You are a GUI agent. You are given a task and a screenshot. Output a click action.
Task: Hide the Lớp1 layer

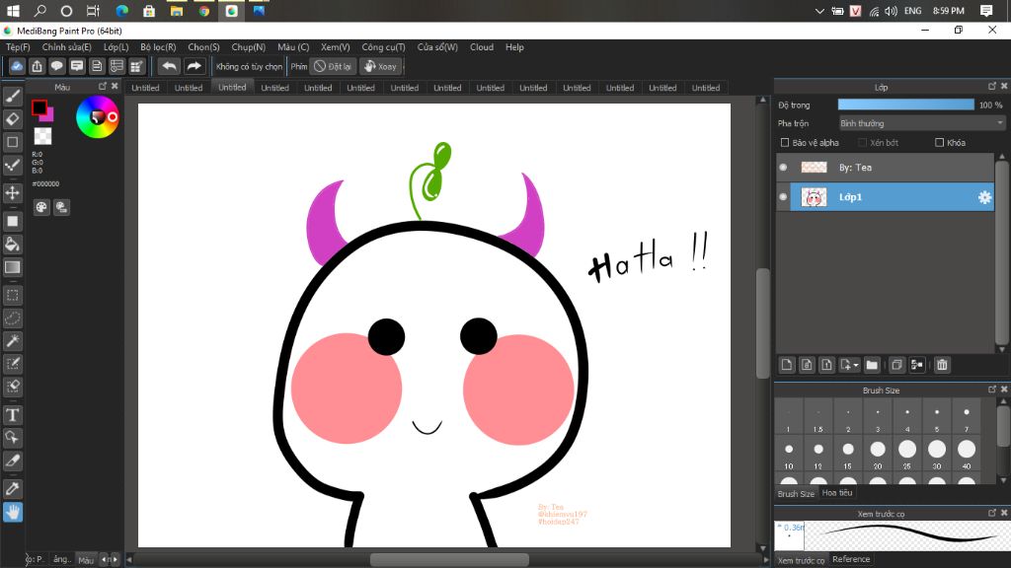click(x=783, y=197)
